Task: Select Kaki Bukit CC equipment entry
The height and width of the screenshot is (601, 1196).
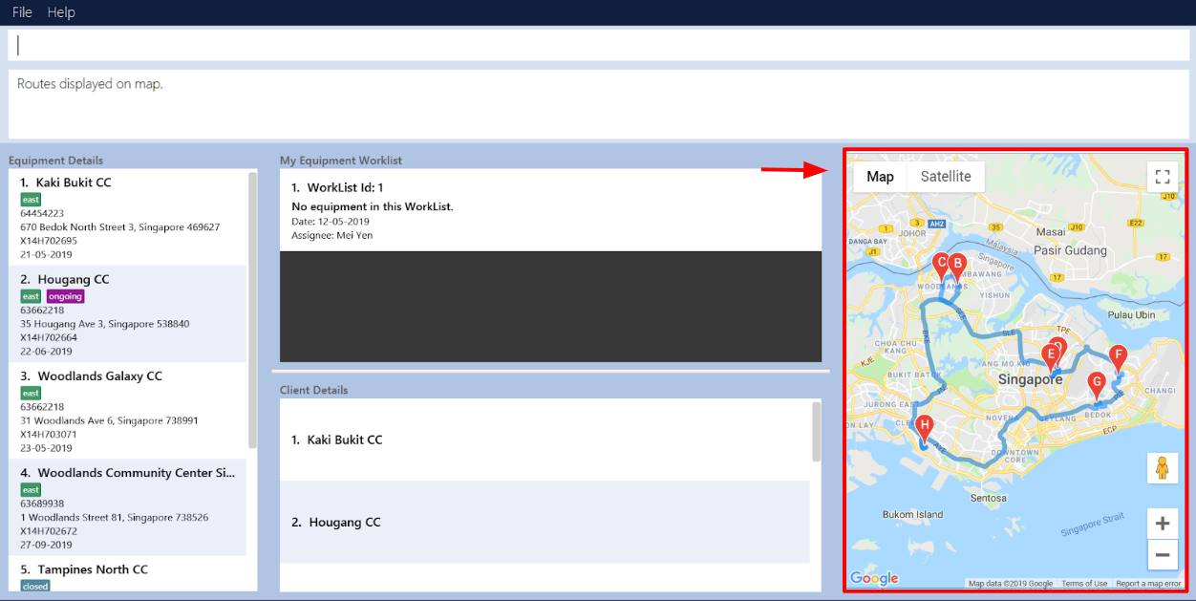Action: (x=128, y=217)
